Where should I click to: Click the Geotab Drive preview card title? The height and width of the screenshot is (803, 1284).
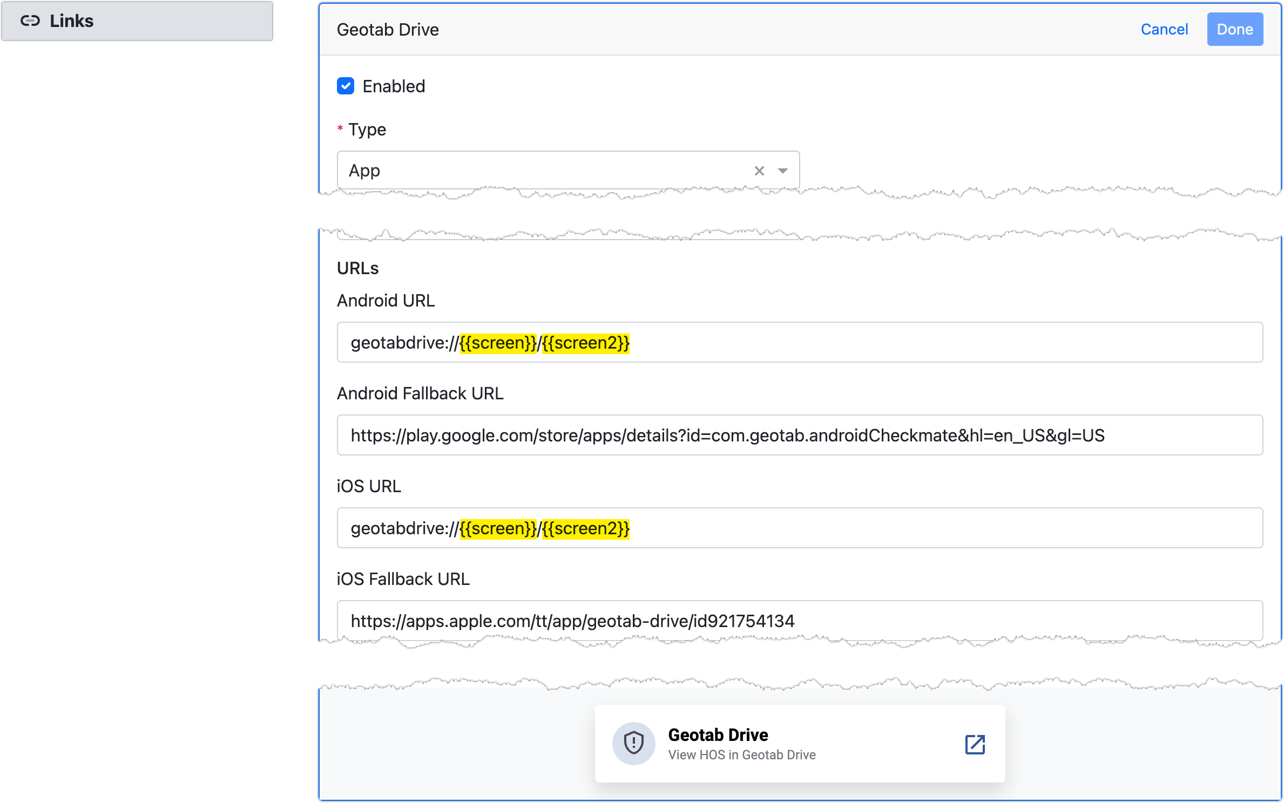pos(718,735)
